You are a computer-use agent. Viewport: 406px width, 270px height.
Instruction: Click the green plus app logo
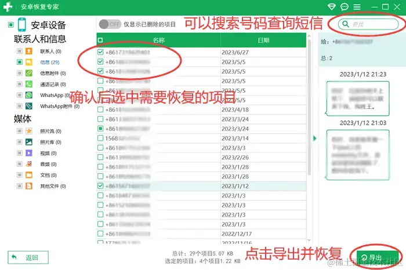click(8, 6)
